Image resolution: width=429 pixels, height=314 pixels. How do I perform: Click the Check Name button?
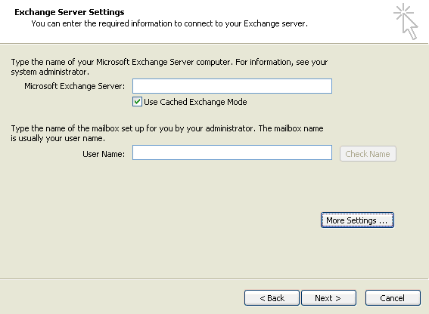(x=368, y=154)
